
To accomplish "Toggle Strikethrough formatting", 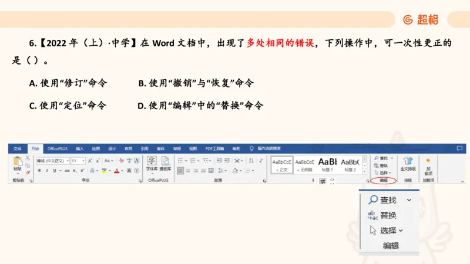I will (x=67, y=171).
